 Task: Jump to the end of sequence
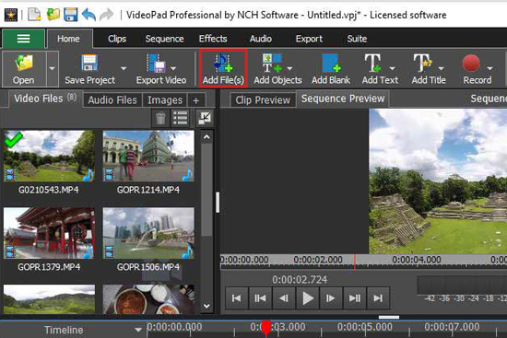pyautogui.click(x=378, y=297)
